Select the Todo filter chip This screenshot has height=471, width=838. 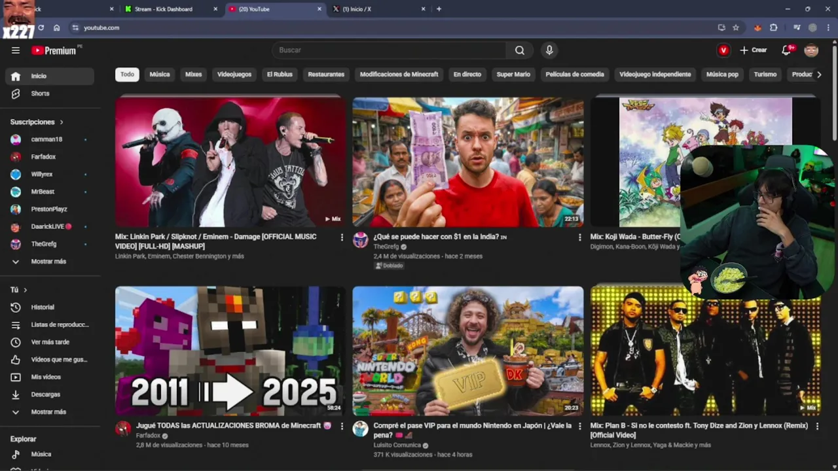coord(127,75)
